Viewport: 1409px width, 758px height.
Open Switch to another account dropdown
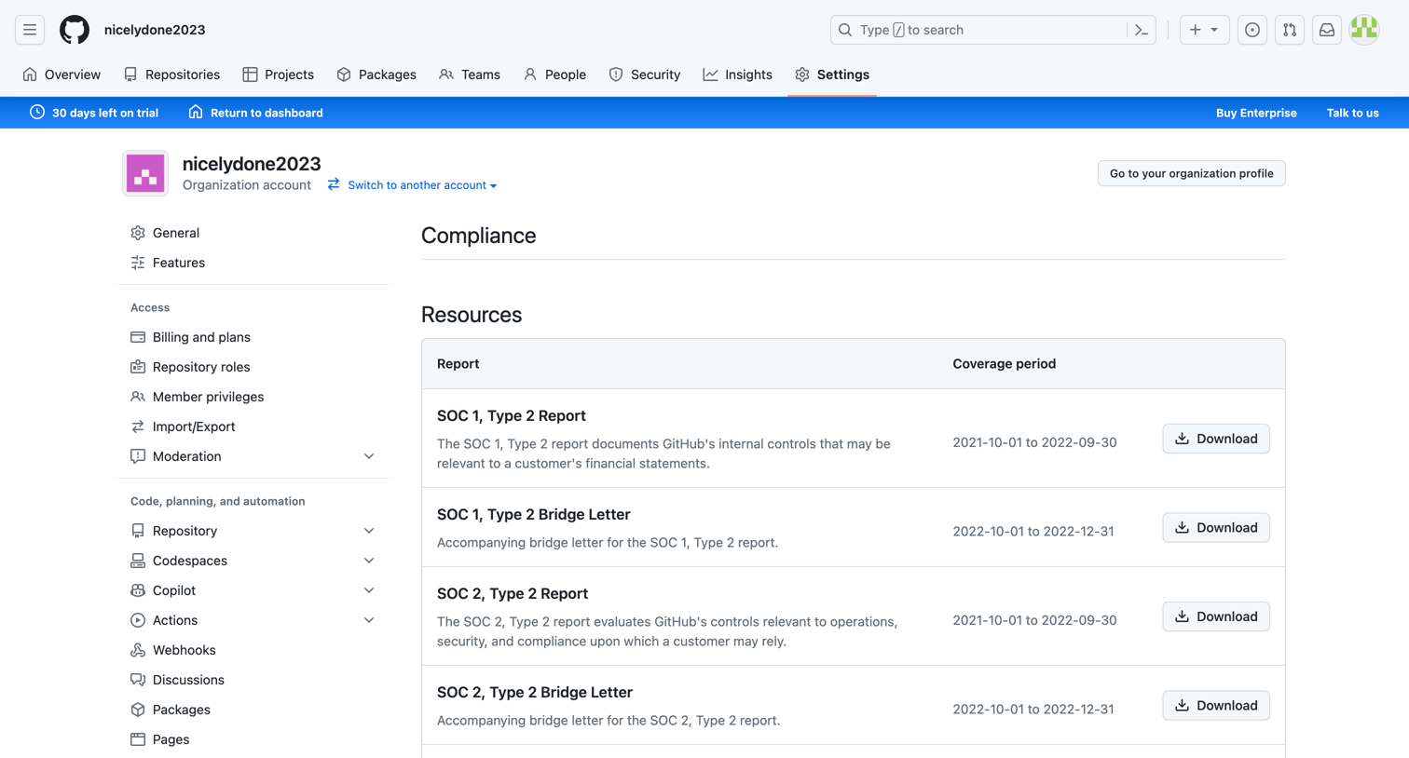(x=412, y=185)
